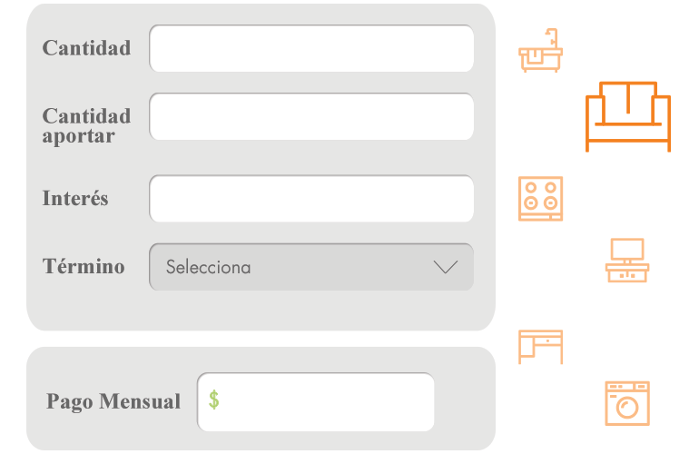The height and width of the screenshot is (454, 699).
Task: Focus the first Cantidad input field
Action: point(311,49)
